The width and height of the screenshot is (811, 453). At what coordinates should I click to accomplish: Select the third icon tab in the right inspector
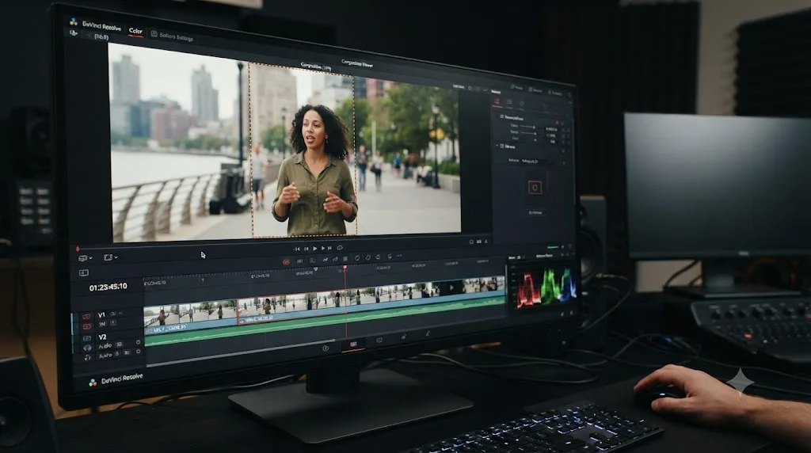pyautogui.click(x=521, y=104)
